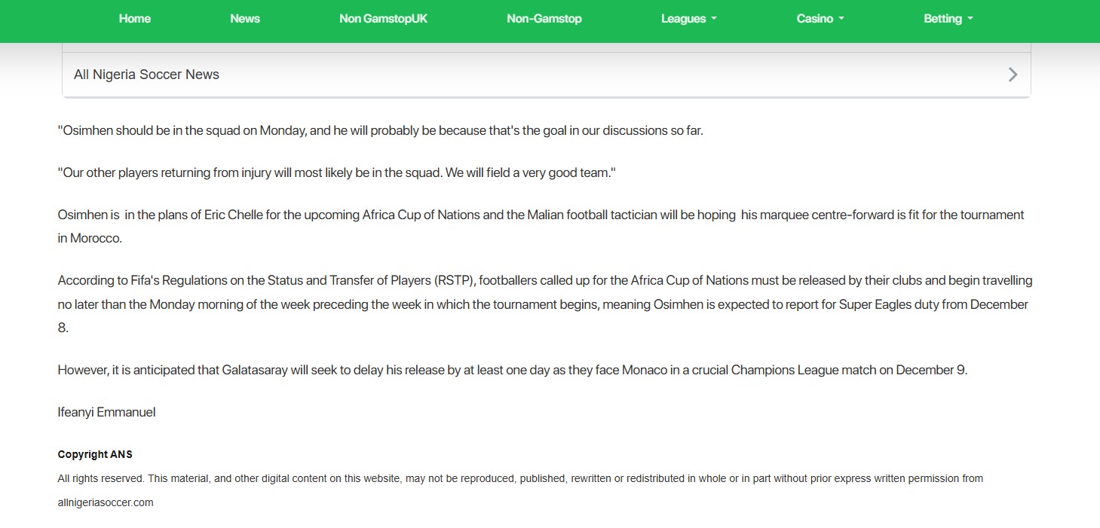The image size is (1100, 528).
Task: Open the News section
Action: click(x=244, y=19)
